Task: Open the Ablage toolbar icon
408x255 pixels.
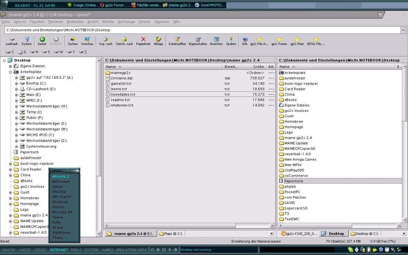Action: [x=158, y=41]
